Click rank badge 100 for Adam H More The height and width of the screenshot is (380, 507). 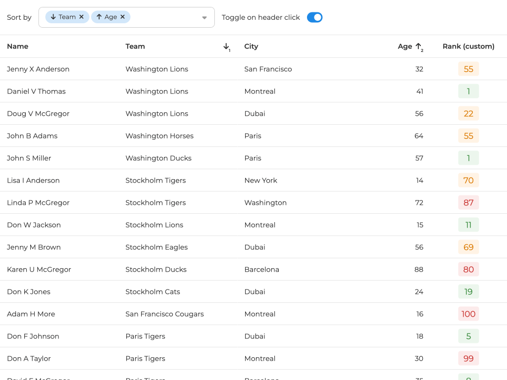[468, 314]
